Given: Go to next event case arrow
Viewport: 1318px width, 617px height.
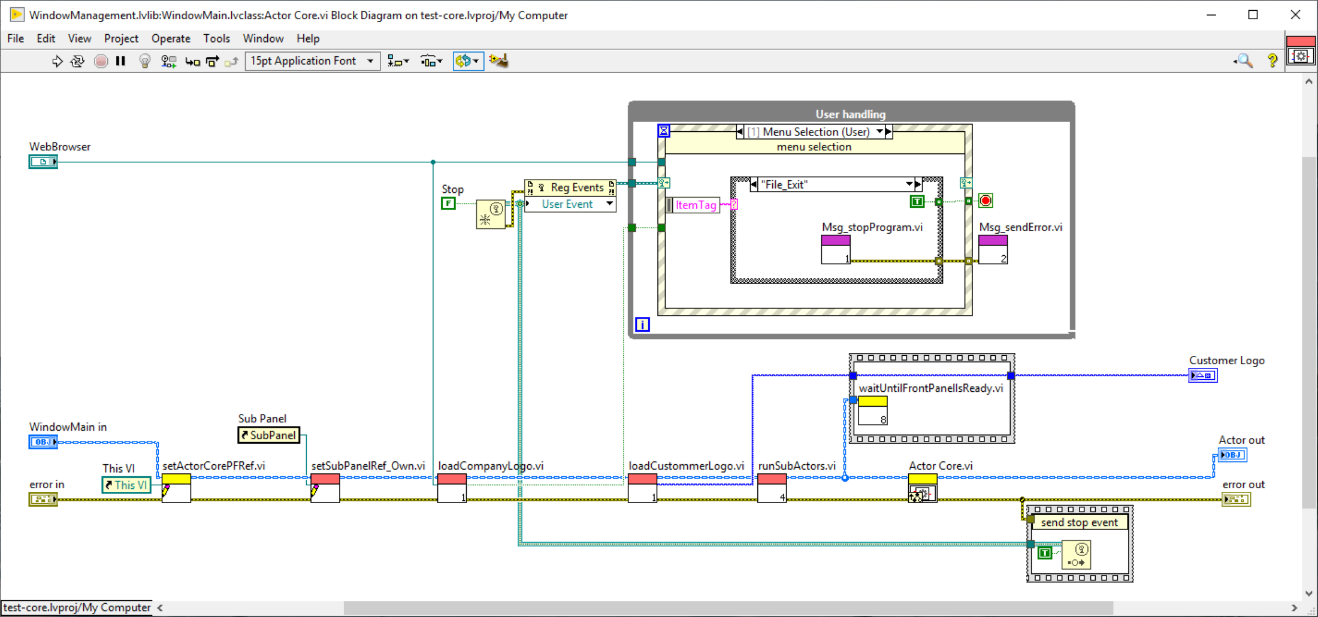Looking at the screenshot, I should click(x=889, y=132).
